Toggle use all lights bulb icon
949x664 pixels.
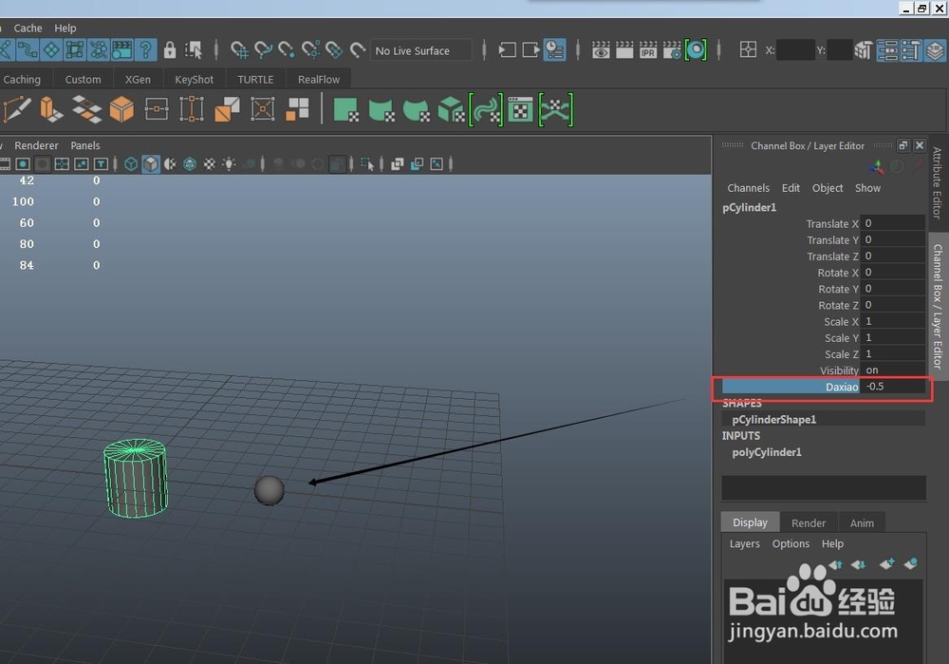click(229, 163)
